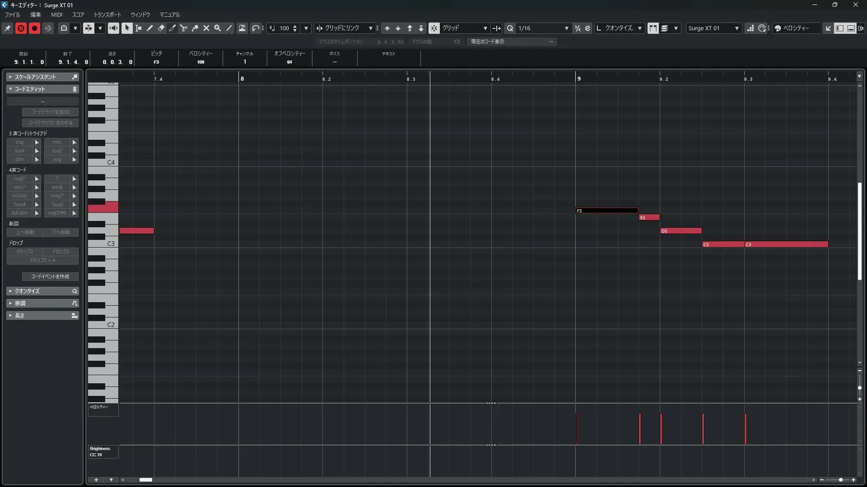Select the Draw pencil tool
The width and height of the screenshot is (867, 487).
pyautogui.click(x=150, y=28)
